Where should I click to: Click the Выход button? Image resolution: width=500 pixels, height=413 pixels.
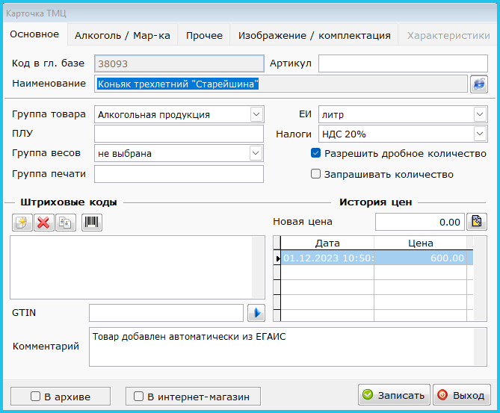462,395
